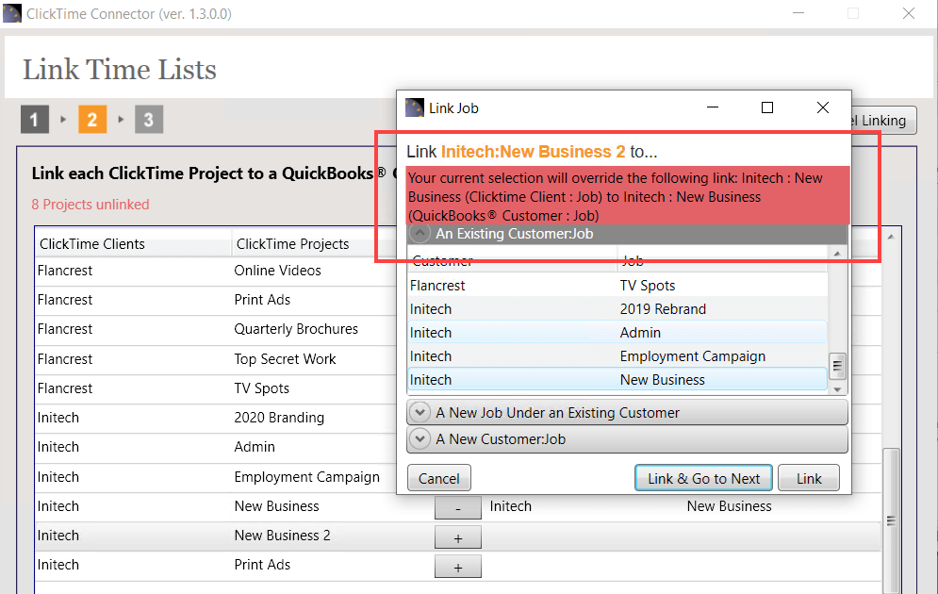
Task: Select Initech Employment Campaign in dialog
Action: coord(617,356)
